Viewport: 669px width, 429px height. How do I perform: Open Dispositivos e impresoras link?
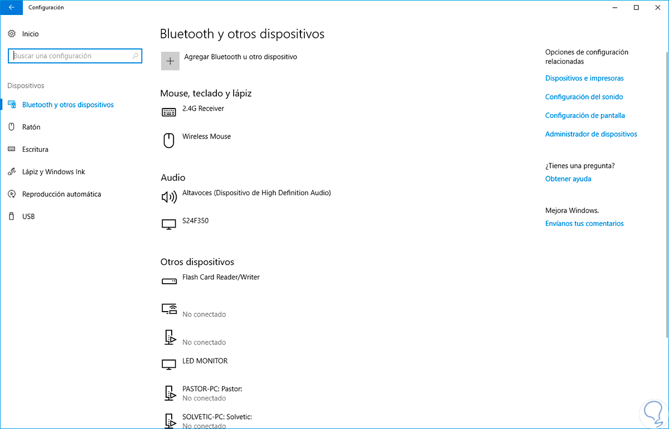(584, 78)
